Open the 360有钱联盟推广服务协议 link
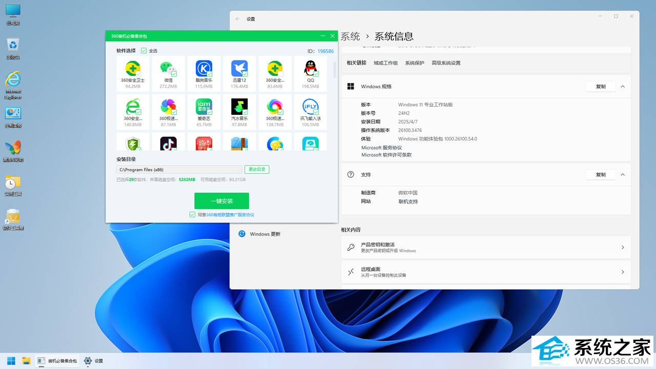Viewport: 656px width, 369px height. click(230, 215)
